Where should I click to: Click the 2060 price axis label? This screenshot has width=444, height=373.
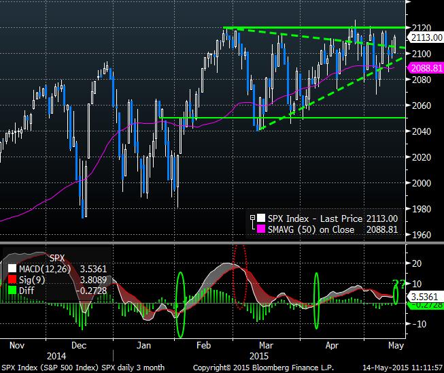[x=422, y=105]
